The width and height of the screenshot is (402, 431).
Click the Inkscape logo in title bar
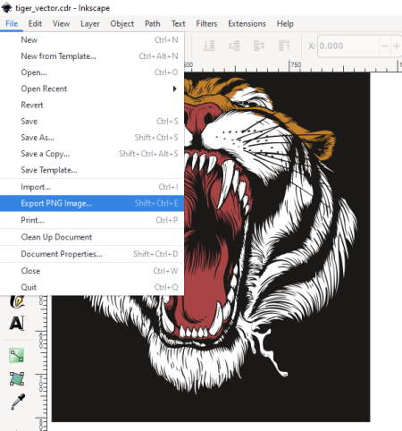click(6, 8)
